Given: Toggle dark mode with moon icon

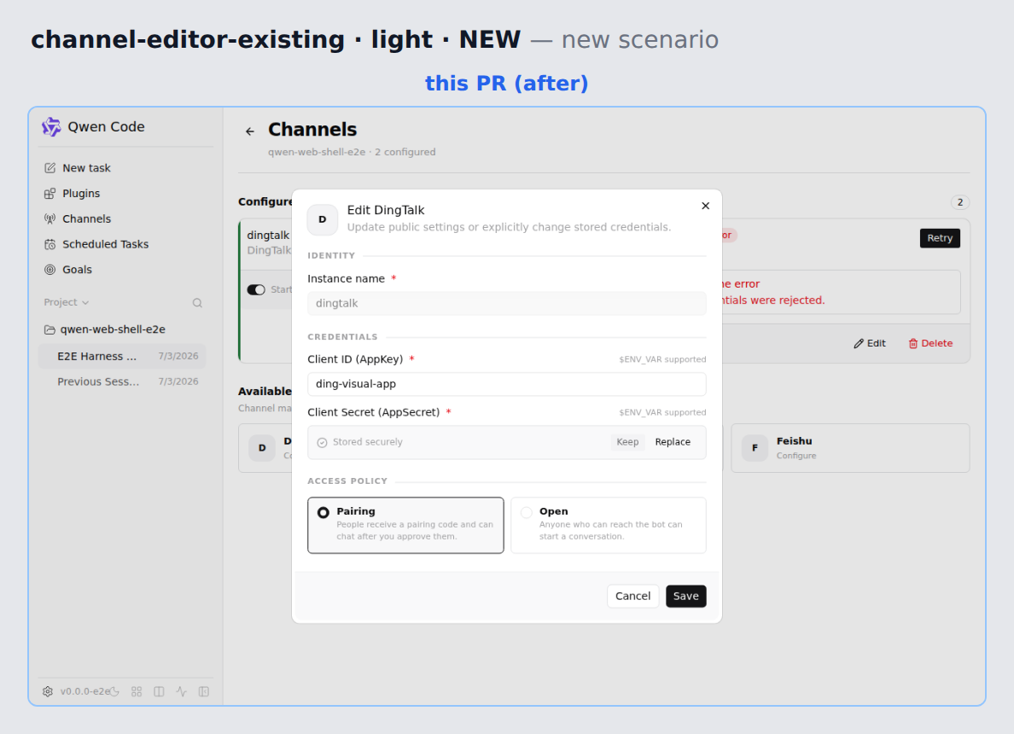Looking at the screenshot, I should point(114,691).
